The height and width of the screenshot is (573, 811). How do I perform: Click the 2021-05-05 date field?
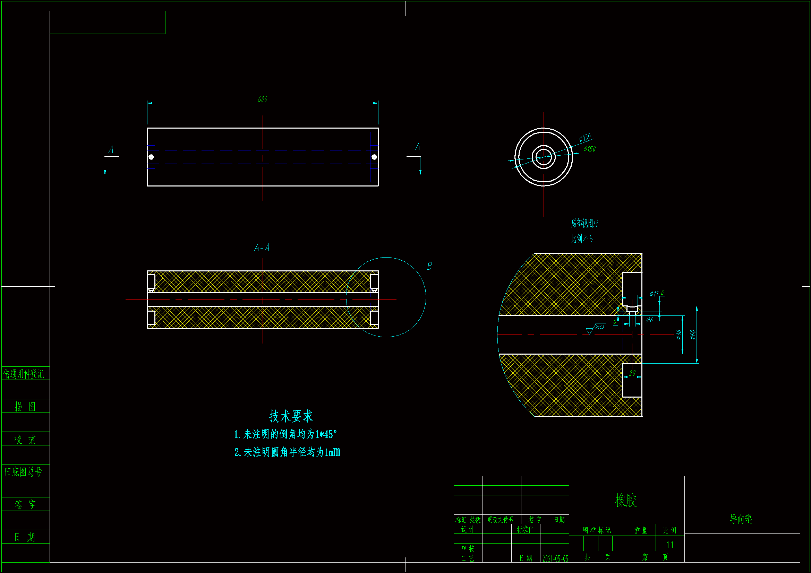(x=555, y=558)
